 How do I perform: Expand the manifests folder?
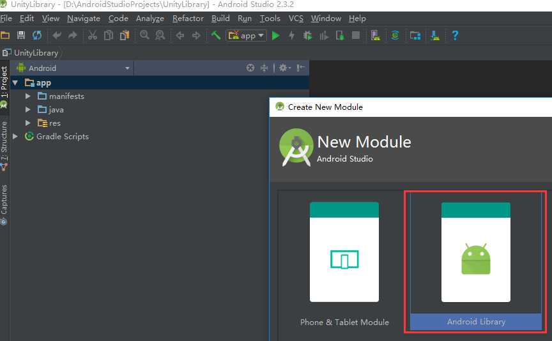pos(28,96)
